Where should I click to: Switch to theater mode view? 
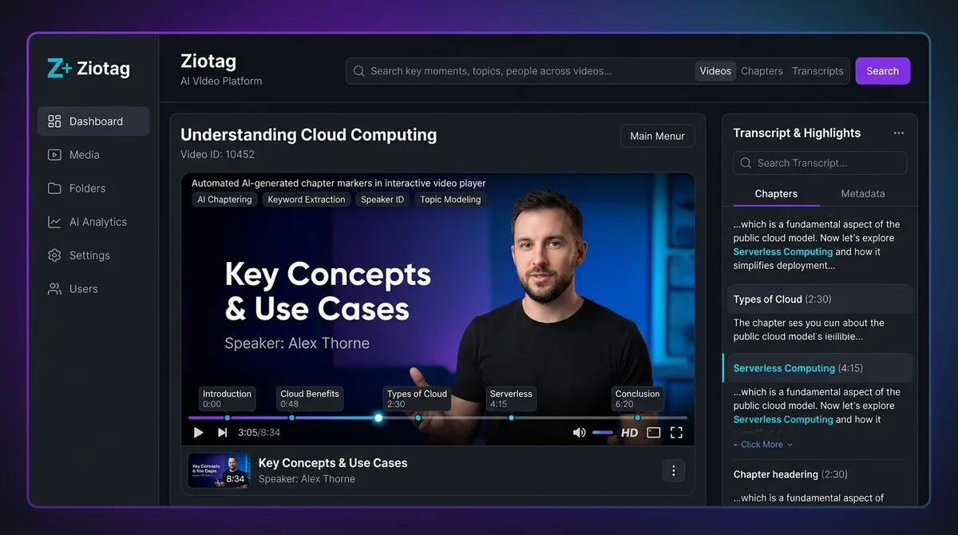pyautogui.click(x=654, y=433)
